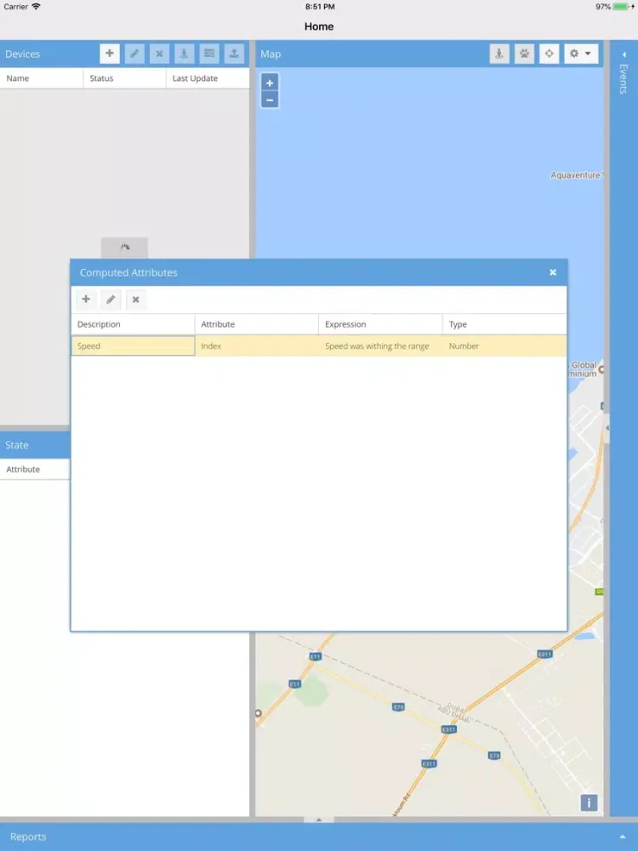The image size is (638, 851).
Task: Add a new computed attribute
Action: pyautogui.click(x=86, y=299)
